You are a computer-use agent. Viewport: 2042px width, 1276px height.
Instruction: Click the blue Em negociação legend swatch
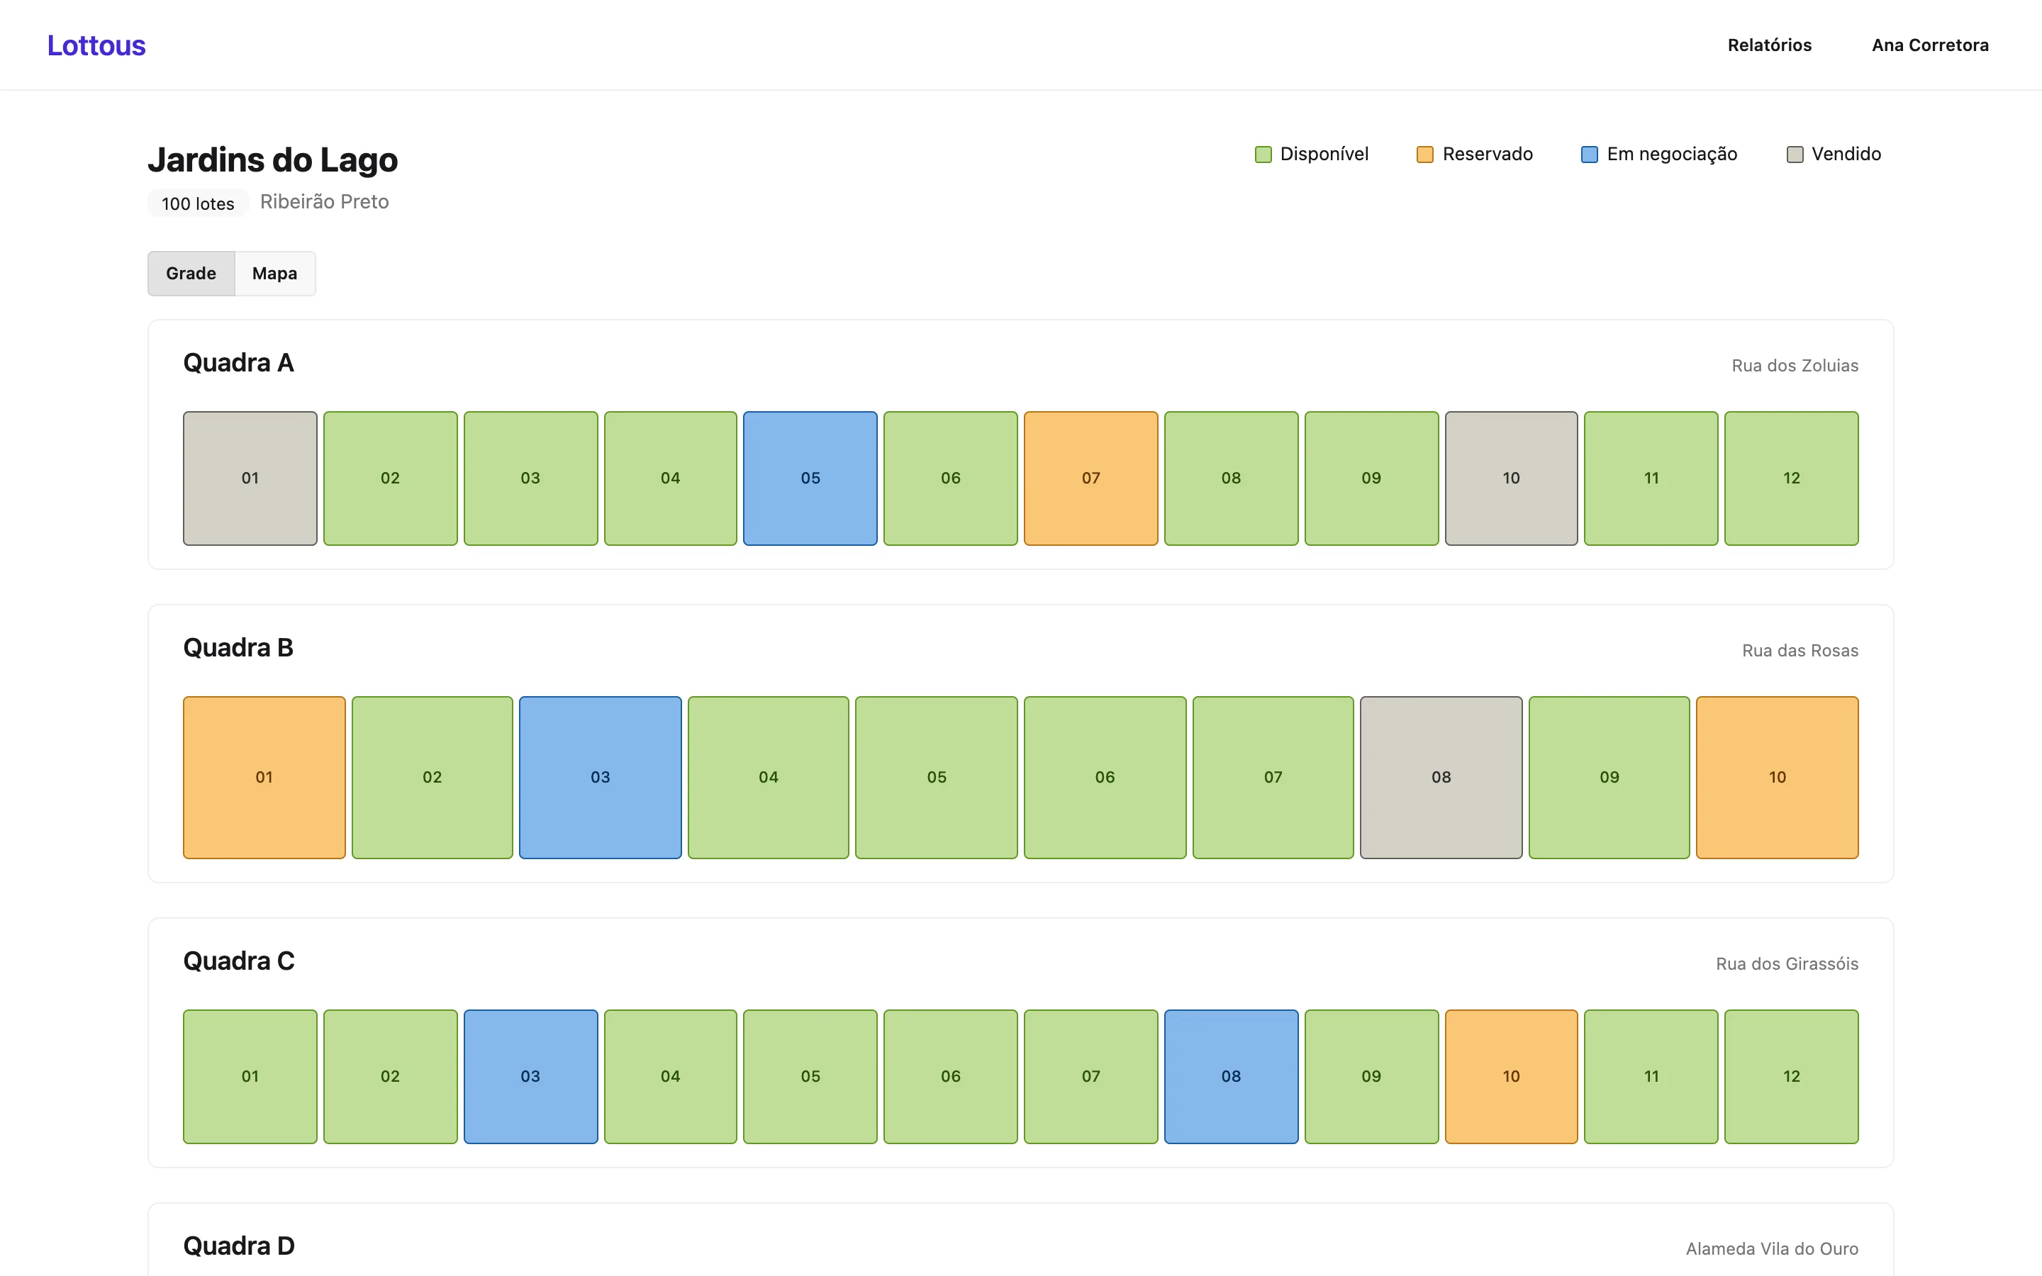(x=1590, y=155)
